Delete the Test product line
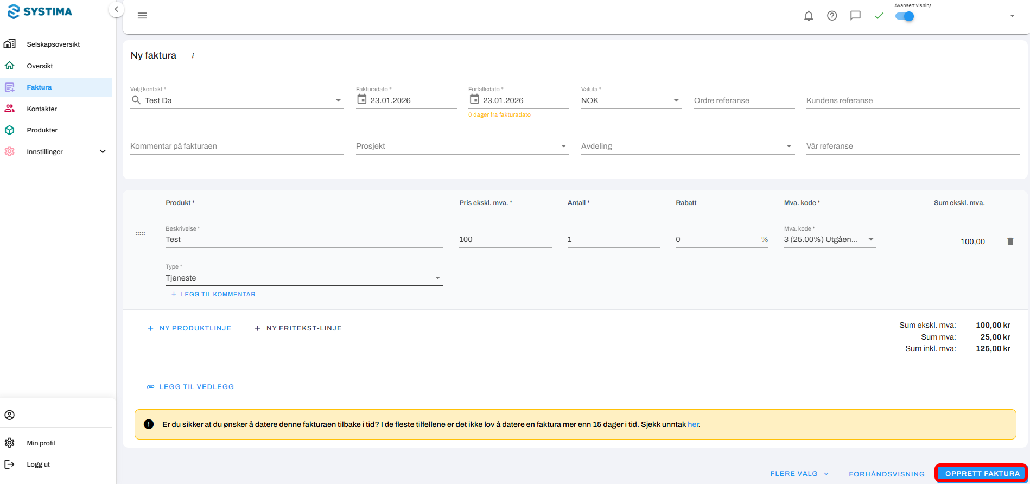This screenshot has height=484, width=1030. pos(1010,241)
